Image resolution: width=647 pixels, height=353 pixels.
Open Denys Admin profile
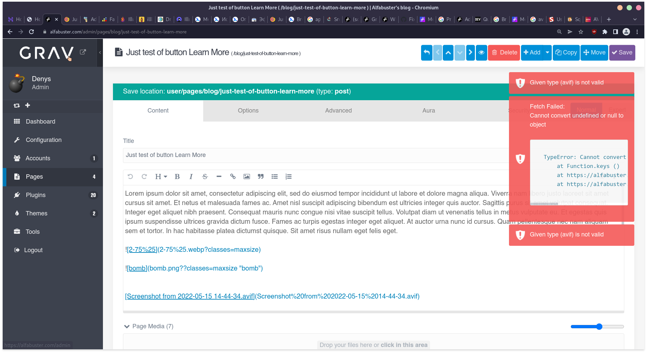[53, 83]
